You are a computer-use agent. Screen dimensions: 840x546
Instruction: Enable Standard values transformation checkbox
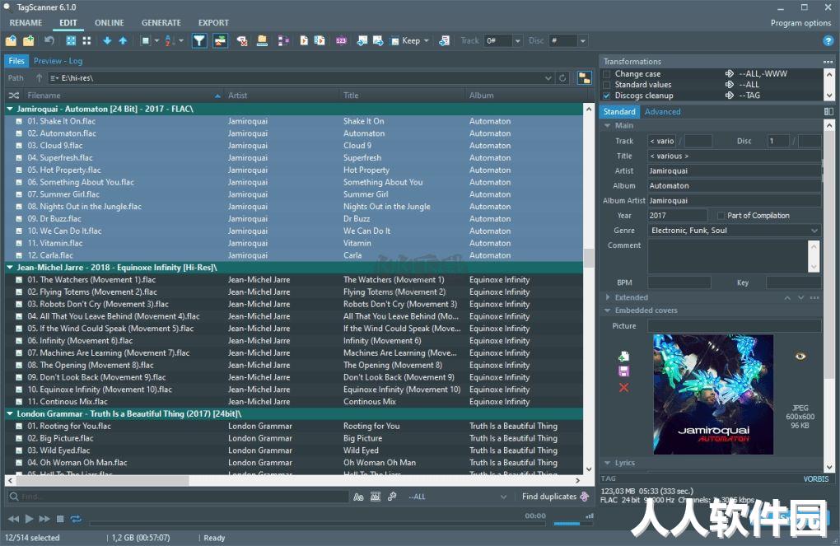point(606,85)
